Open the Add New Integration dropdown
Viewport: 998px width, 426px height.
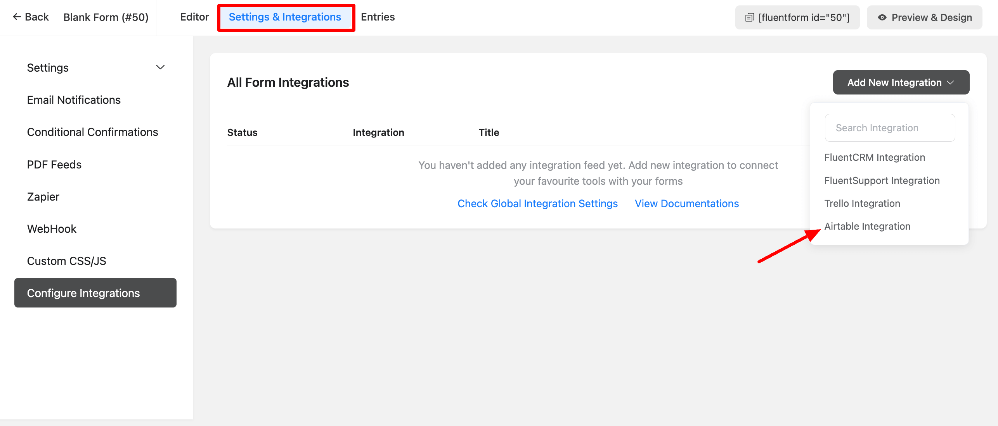(x=901, y=82)
